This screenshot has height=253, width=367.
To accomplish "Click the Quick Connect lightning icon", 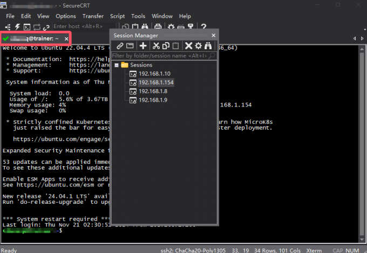I will (x=17, y=27).
